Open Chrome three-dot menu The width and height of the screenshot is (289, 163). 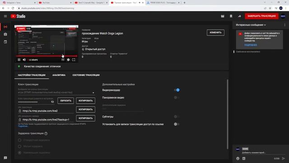pos(286,8)
